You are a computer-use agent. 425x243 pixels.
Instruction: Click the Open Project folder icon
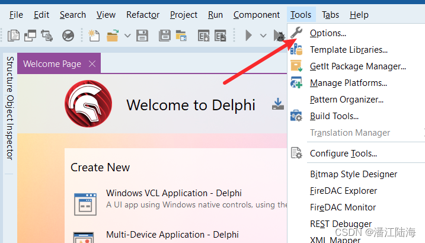click(181, 36)
